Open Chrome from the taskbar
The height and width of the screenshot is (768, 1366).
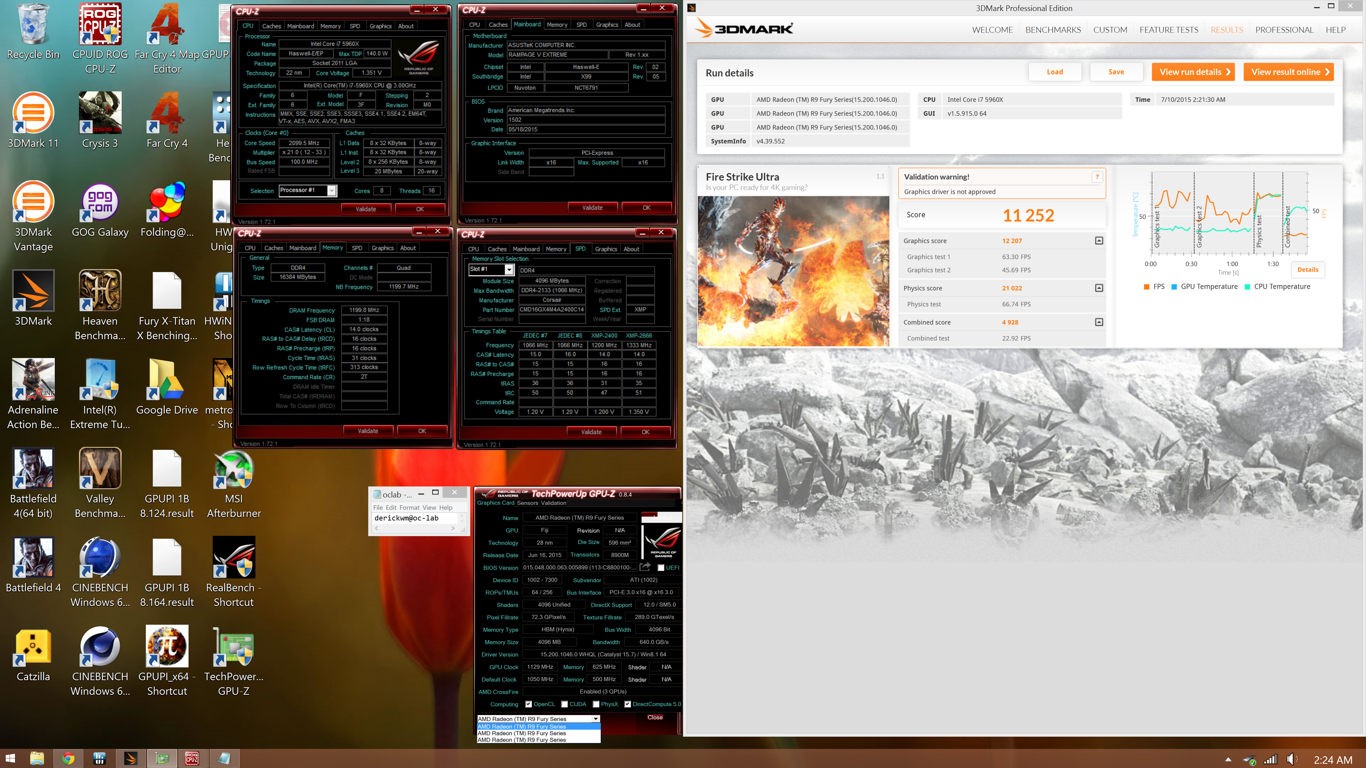pyautogui.click(x=68, y=758)
